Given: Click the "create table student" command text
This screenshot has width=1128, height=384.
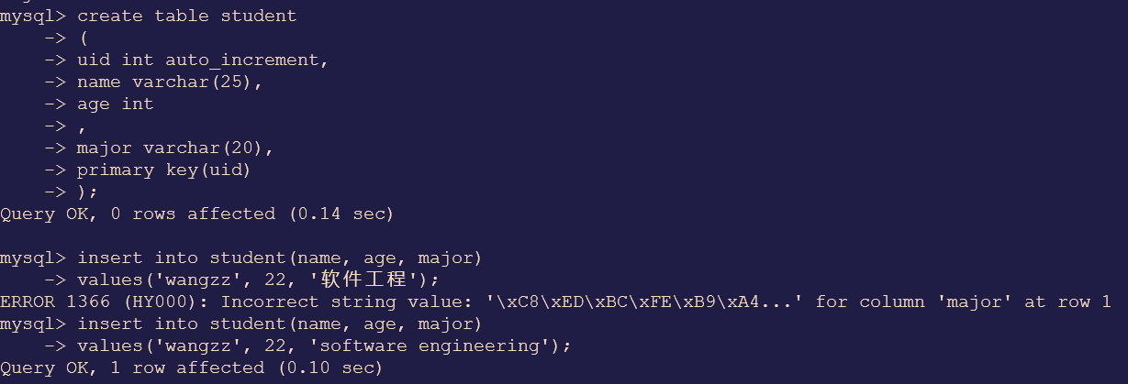Looking at the screenshot, I should pyautogui.click(x=186, y=16).
